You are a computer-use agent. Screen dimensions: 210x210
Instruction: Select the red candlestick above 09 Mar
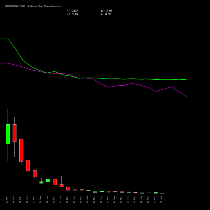[x=68, y=189]
